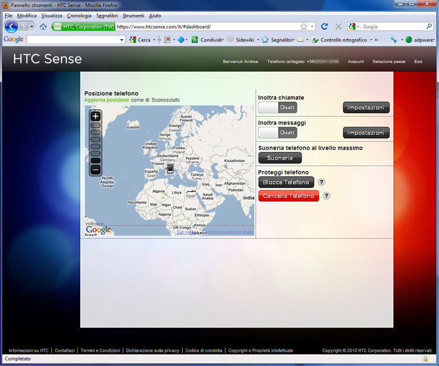Open the Account link in HTC Sense header
Viewport: 439px width, 366px height.
click(x=355, y=62)
